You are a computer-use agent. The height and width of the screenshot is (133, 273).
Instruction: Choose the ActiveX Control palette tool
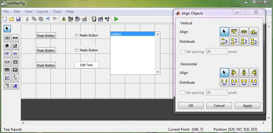tap(15, 86)
